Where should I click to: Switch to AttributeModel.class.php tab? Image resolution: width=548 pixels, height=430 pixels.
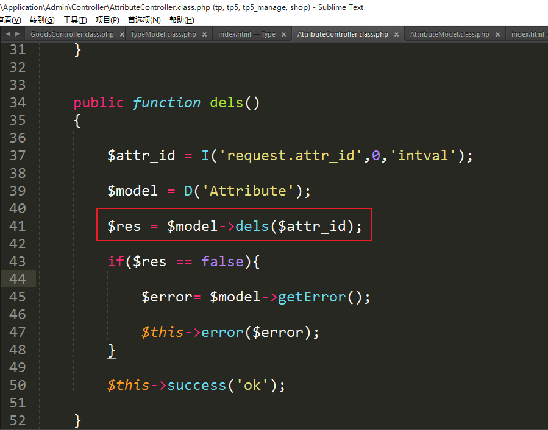click(x=449, y=35)
